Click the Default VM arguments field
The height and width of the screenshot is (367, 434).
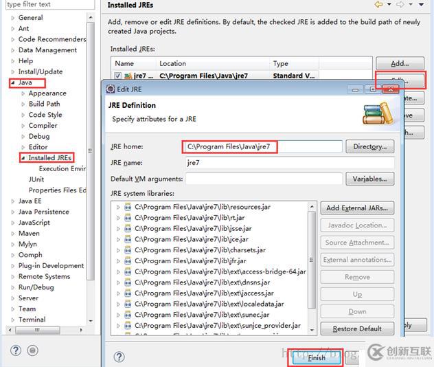tap(264, 179)
